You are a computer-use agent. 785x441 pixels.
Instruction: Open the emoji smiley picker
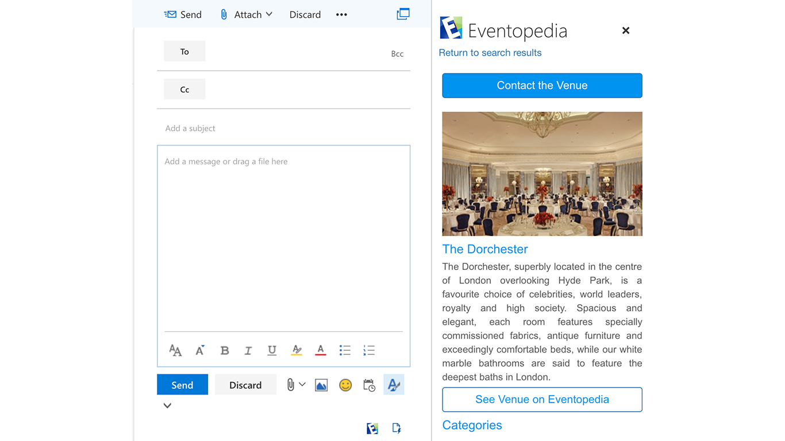click(345, 385)
